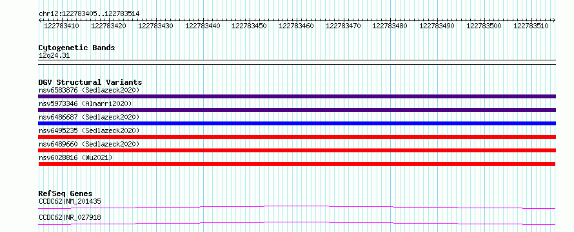Click ruler position 122783510
The height and width of the screenshot is (232, 574).
tap(531, 26)
